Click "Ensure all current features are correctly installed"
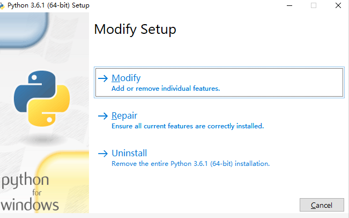349x218 pixels. [x=188, y=126]
